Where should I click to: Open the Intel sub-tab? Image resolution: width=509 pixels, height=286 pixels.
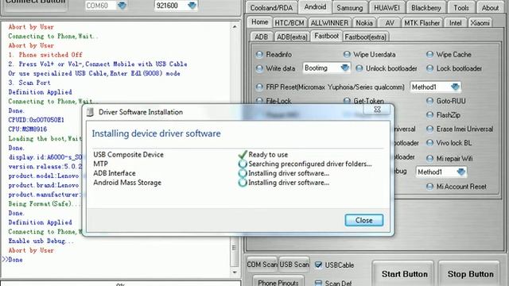pos(456,23)
